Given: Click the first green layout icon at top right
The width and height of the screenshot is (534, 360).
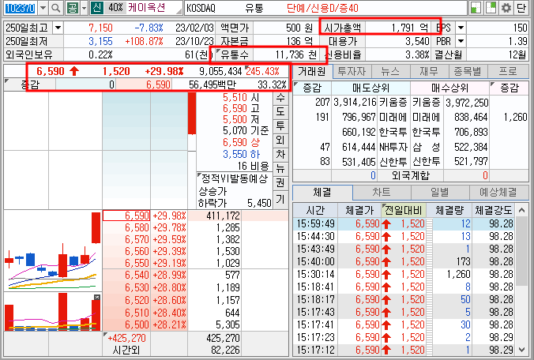Looking at the screenshot, I should (476, 8).
